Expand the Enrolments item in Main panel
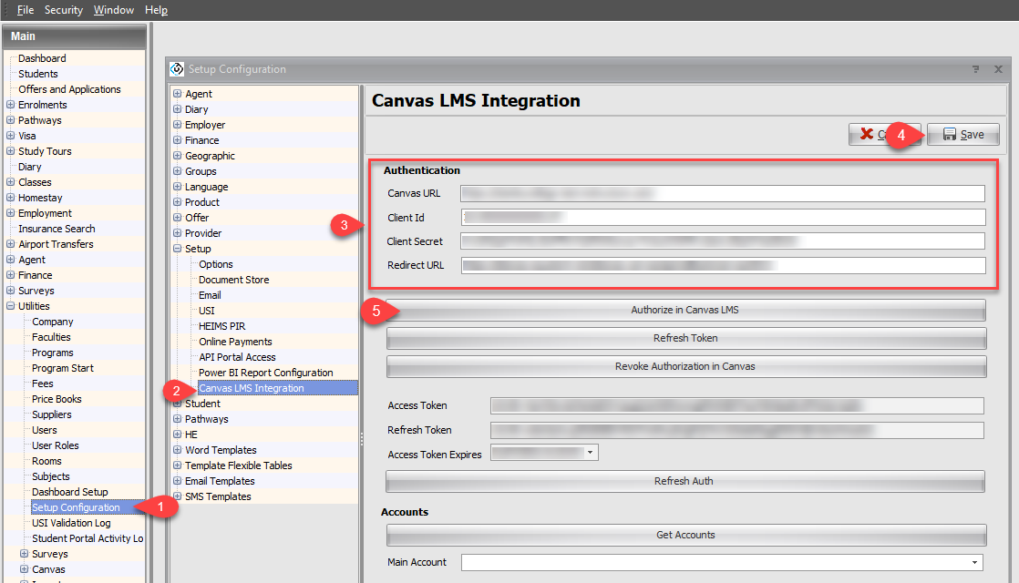Viewport: 1019px width, 583px height. (10, 105)
